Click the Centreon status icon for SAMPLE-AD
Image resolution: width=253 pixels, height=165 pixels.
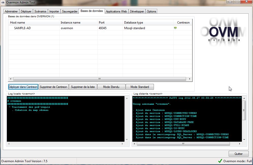(175, 28)
